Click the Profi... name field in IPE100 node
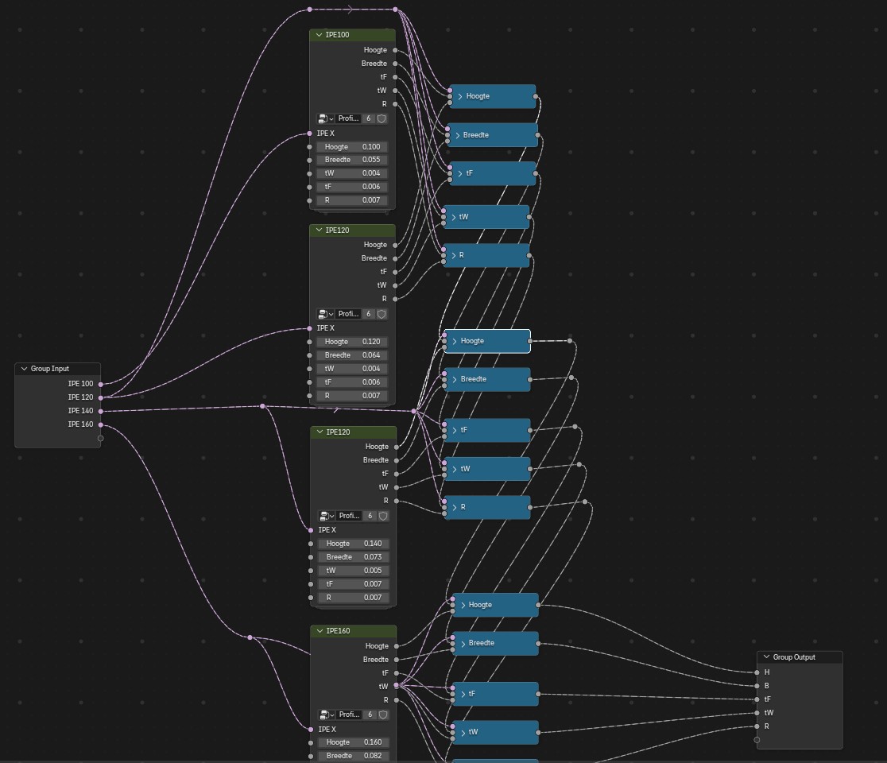Screen dimensions: 887x763 tap(348, 118)
